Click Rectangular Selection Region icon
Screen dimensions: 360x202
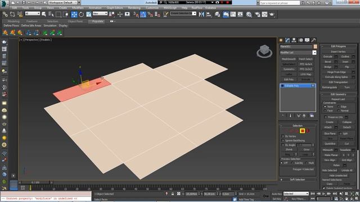point(58,15)
